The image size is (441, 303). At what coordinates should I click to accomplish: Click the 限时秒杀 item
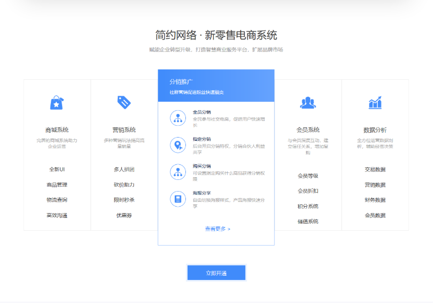124,200
